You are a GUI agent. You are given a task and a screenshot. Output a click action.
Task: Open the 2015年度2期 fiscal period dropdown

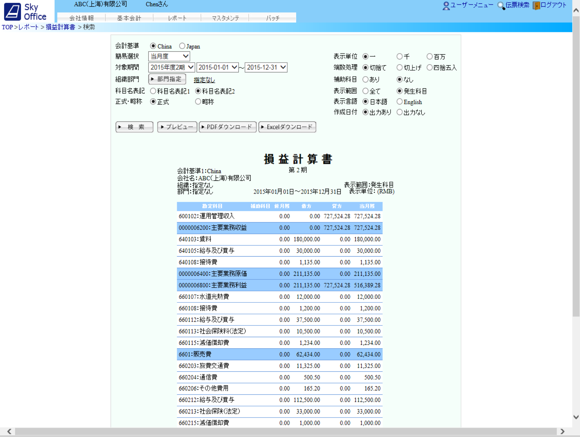pyautogui.click(x=171, y=67)
